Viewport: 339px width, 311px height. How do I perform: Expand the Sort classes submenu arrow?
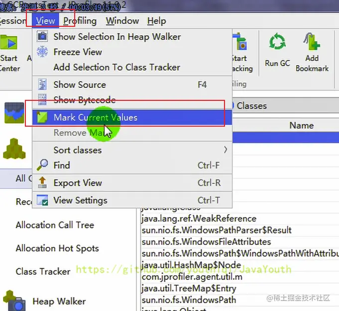tap(226, 150)
